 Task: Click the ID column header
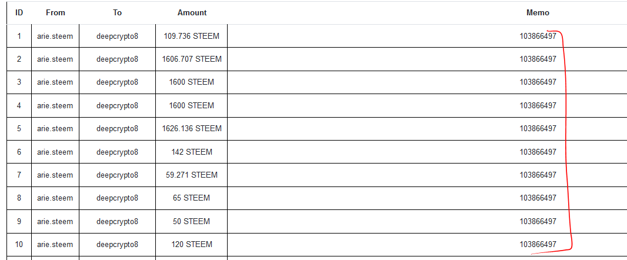coord(19,12)
